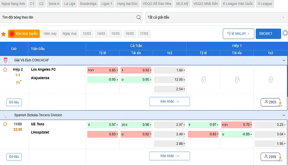
Task: Click first-half 1x2 odds 3.23
Action: pos(270,125)
